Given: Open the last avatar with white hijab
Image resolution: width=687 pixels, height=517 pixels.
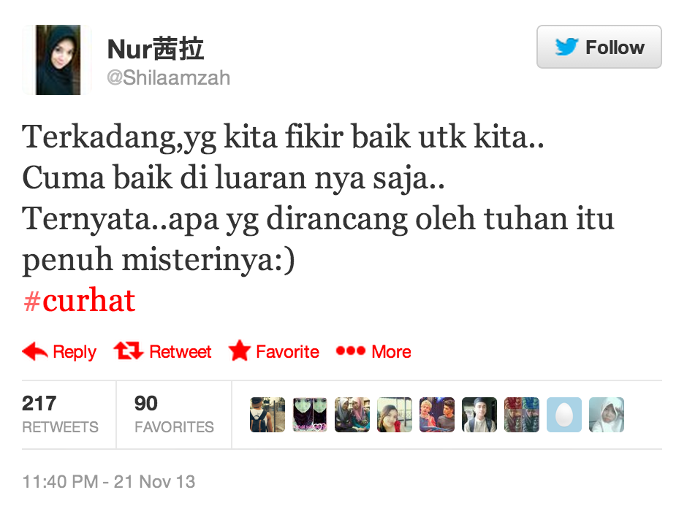Looking at the screenshot, I should [x=607, y=415].
